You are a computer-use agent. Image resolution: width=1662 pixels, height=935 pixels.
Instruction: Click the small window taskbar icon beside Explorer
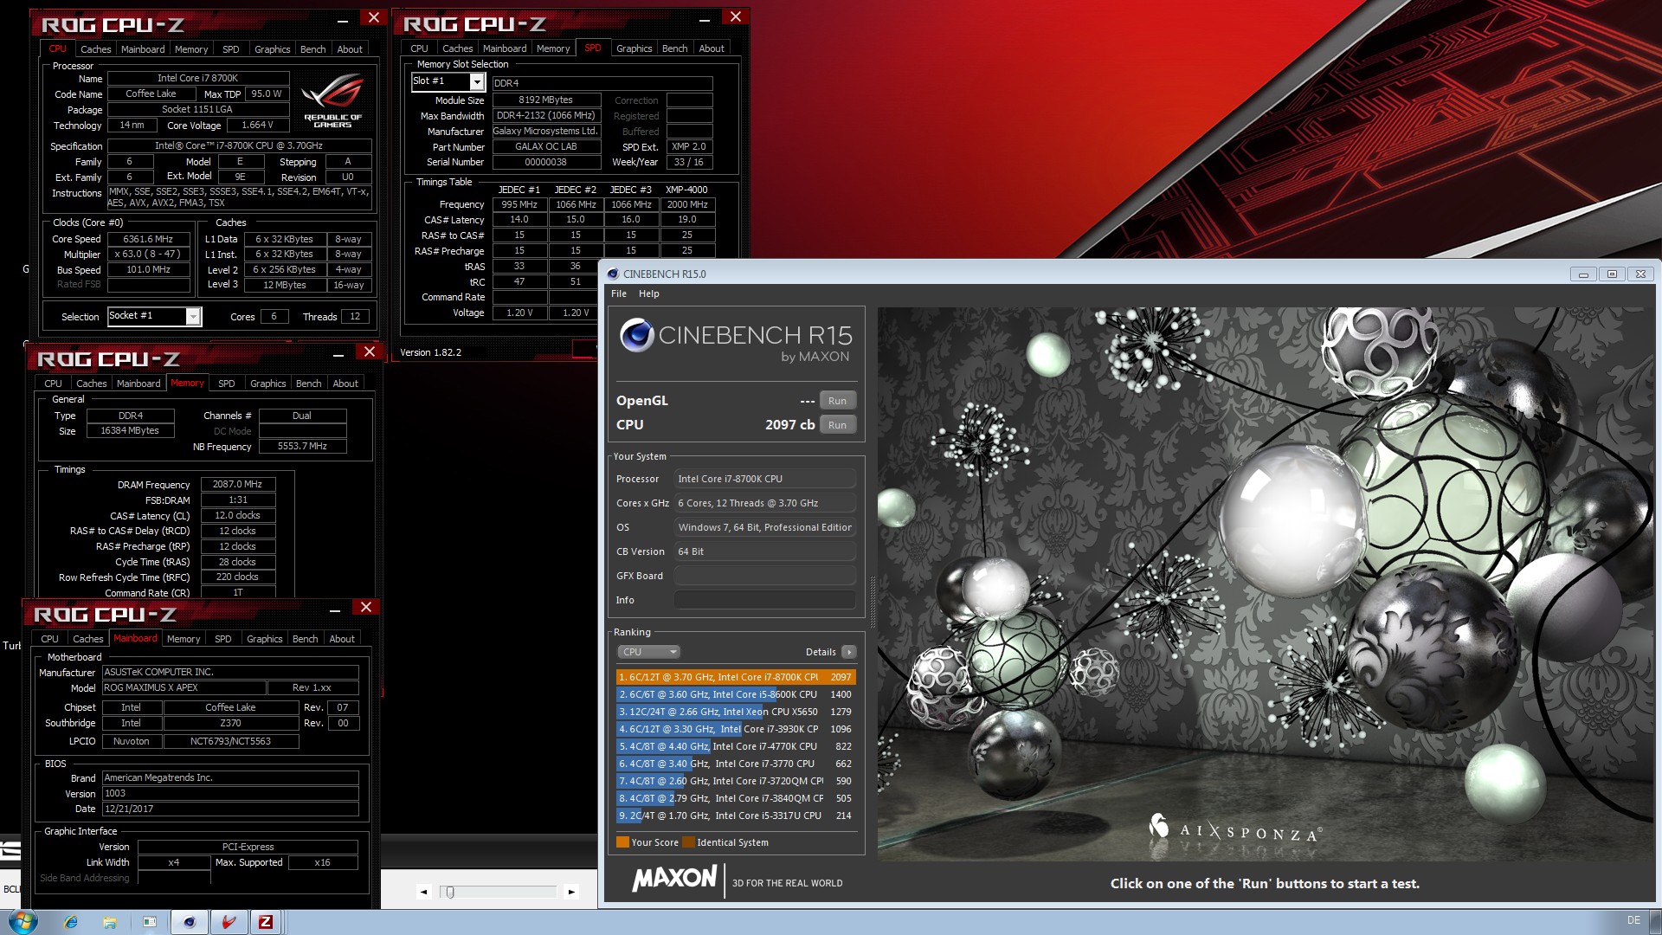[149, 922]
